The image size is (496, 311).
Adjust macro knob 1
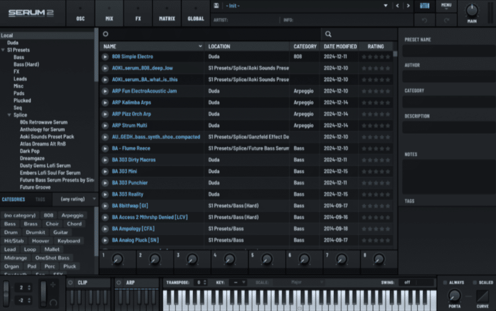tap(117, 259)
